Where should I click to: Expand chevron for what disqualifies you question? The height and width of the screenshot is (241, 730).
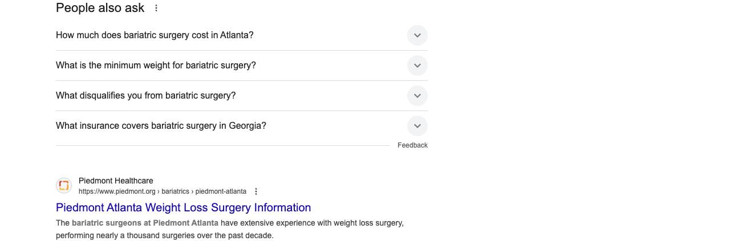(x=417, y=96)
